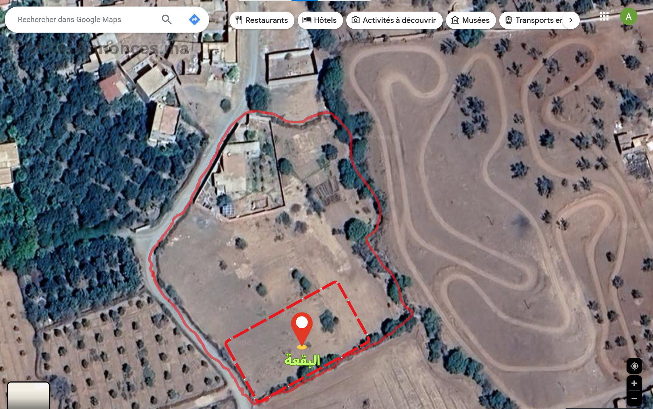
Task: Select Activités à découvrir chip
Action: [x=394, y=20]
